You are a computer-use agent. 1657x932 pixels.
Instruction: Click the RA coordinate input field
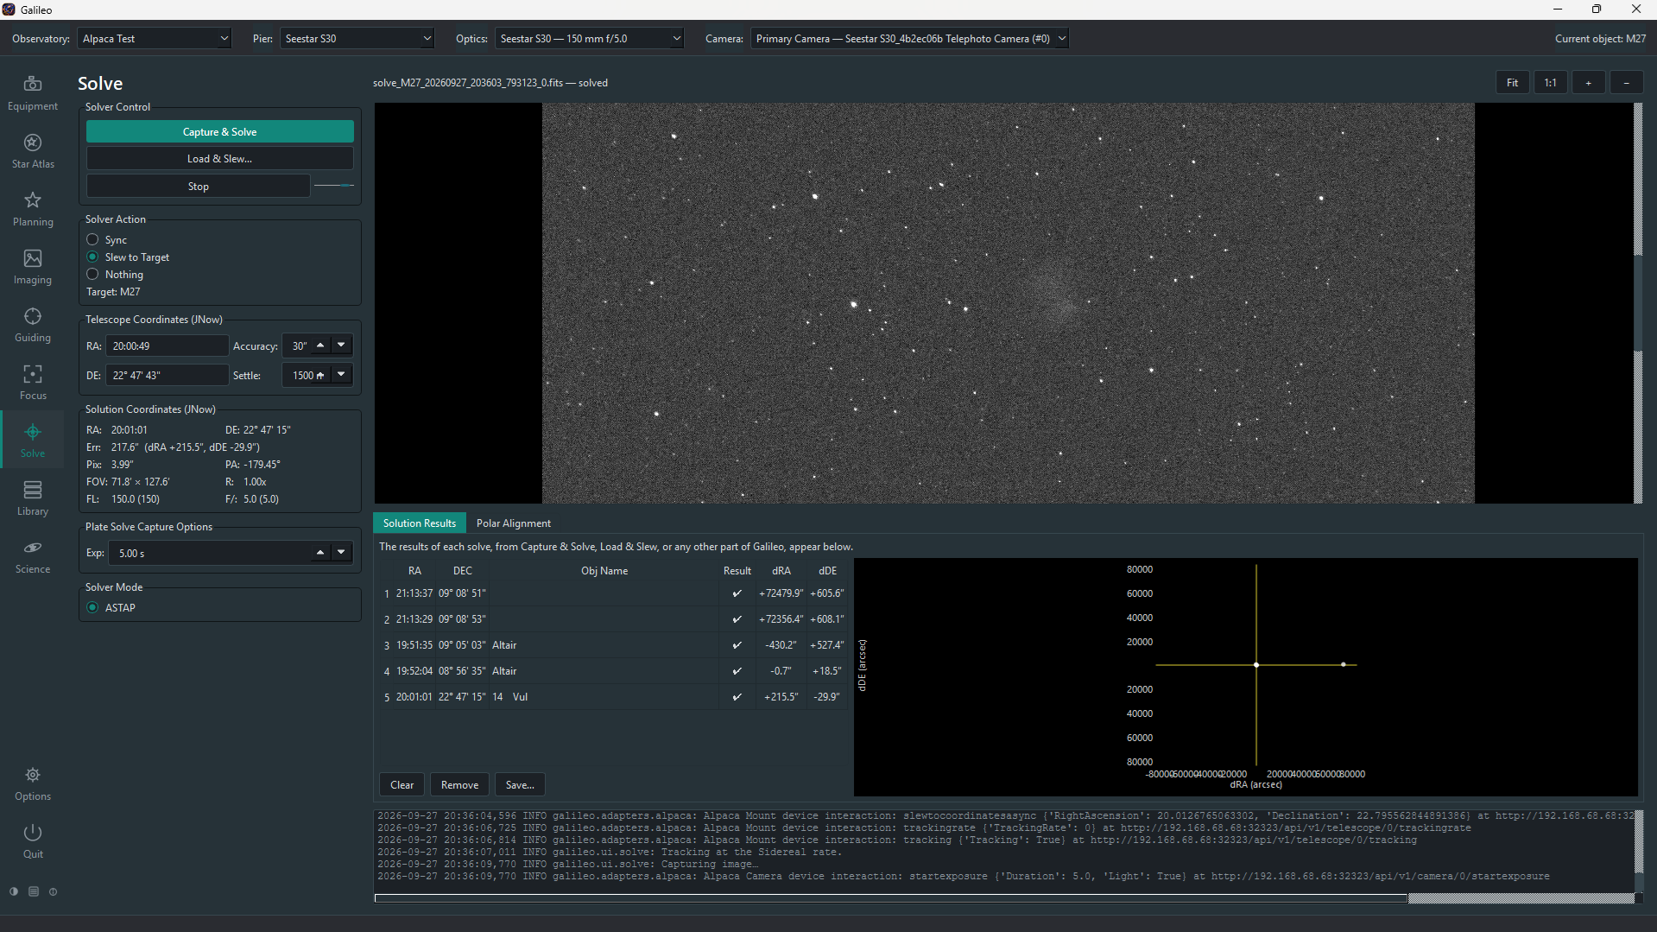(168, 346)
